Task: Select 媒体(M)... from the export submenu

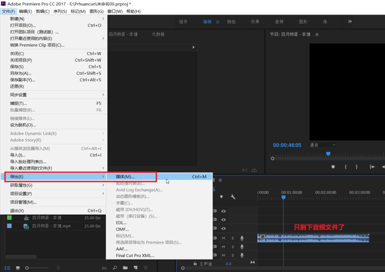Action: tap(125, 177)
